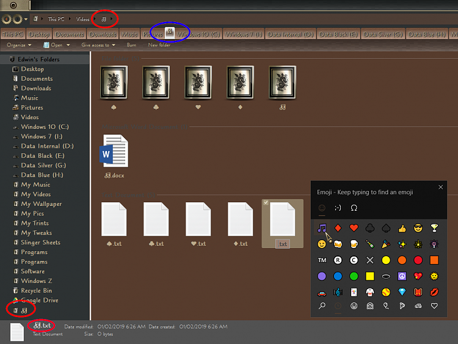Select the spade-named folder thumbnail
Viewport: 458px width, 344px height.
coord(114,82)
